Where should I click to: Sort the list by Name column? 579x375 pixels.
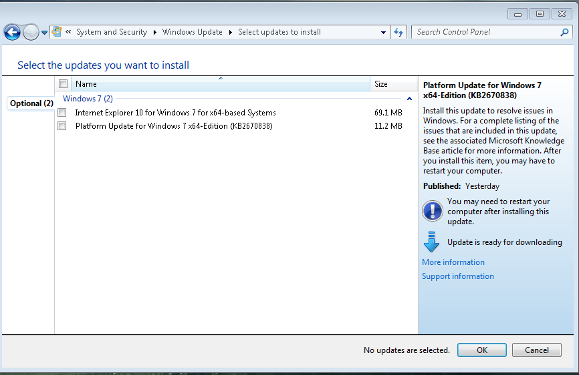tap(221, 83)
